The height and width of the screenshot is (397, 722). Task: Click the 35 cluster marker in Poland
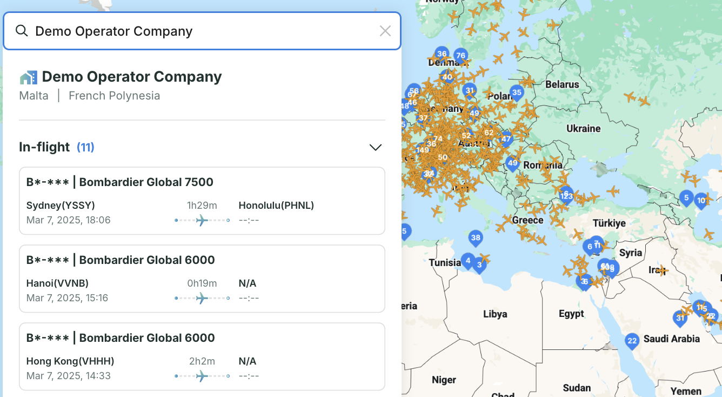pyautogui.click(x=517, y=93)
